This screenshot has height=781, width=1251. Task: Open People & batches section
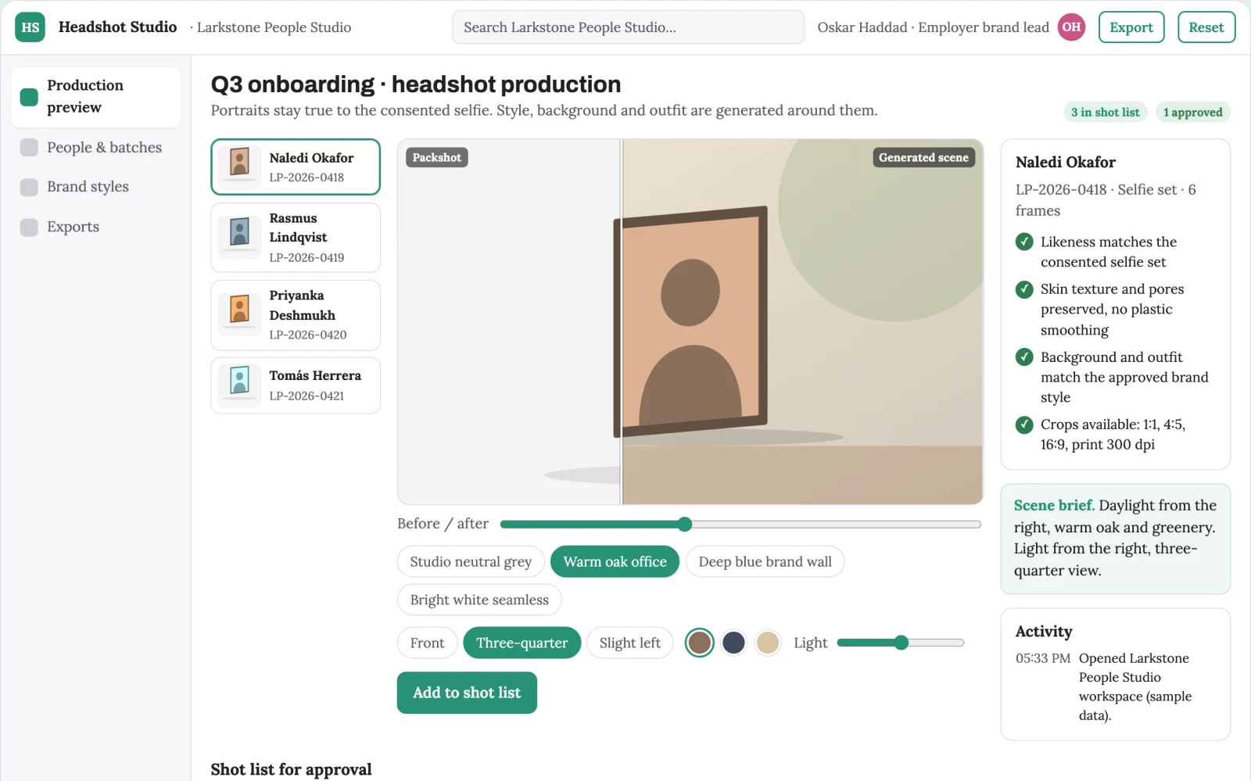95,147
